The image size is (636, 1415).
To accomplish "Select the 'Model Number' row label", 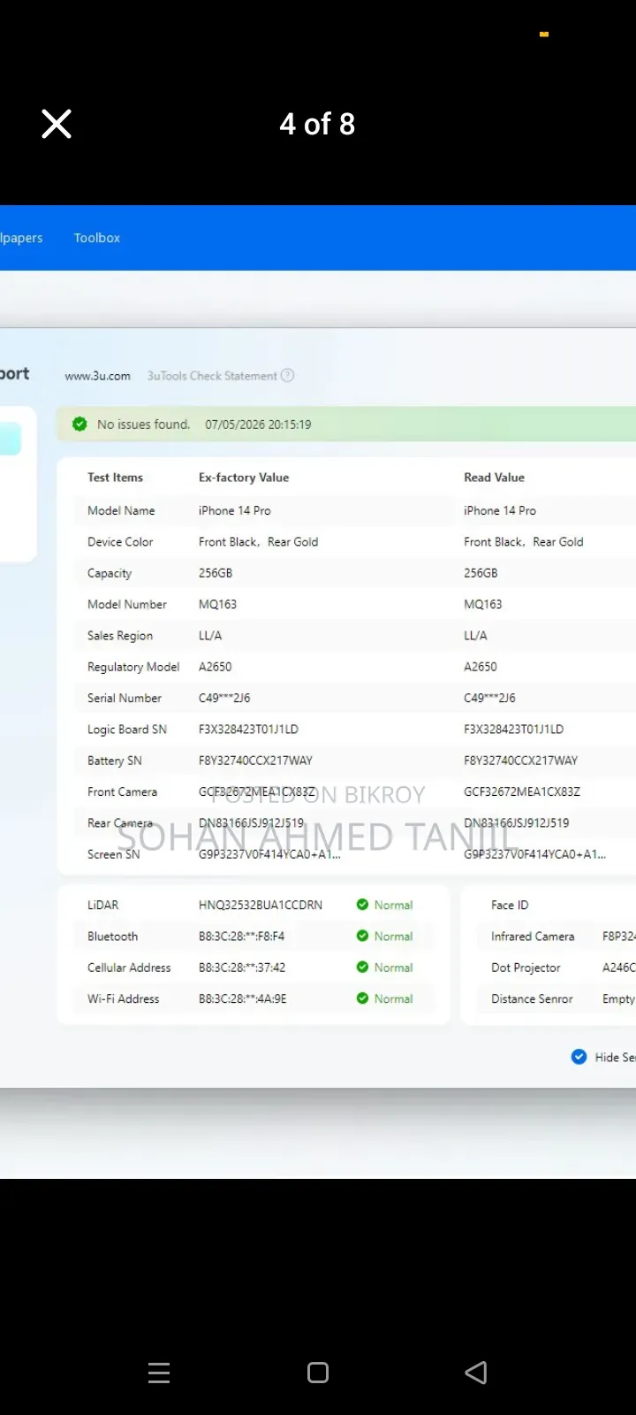I will pyautogui.click(x=127, y=604).
